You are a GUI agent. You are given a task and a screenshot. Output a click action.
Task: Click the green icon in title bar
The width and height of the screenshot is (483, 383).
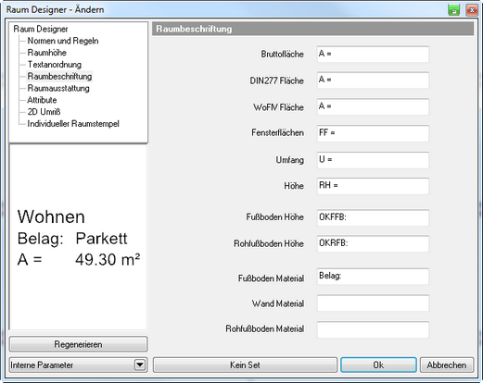tap(453, 10)
